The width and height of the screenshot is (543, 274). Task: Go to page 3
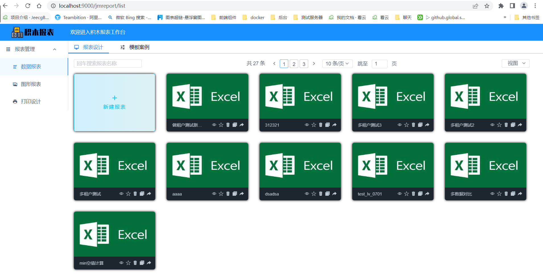[304, 64]
